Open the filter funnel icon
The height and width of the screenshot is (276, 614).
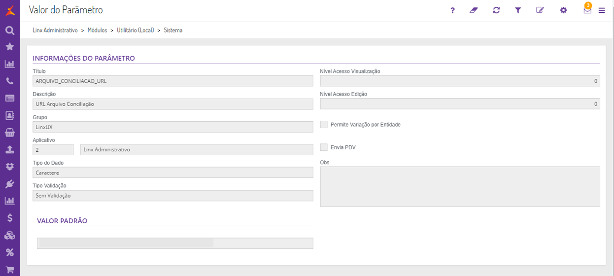pos(518,10)
